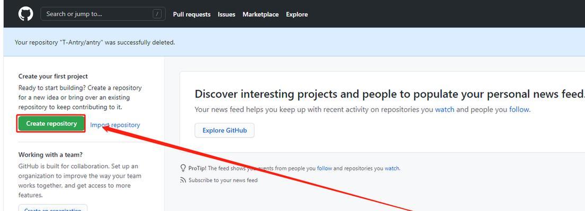Viewport: 585px width, 211px height.
Task: Click the green Create repository button
Action: pos(51,124)
